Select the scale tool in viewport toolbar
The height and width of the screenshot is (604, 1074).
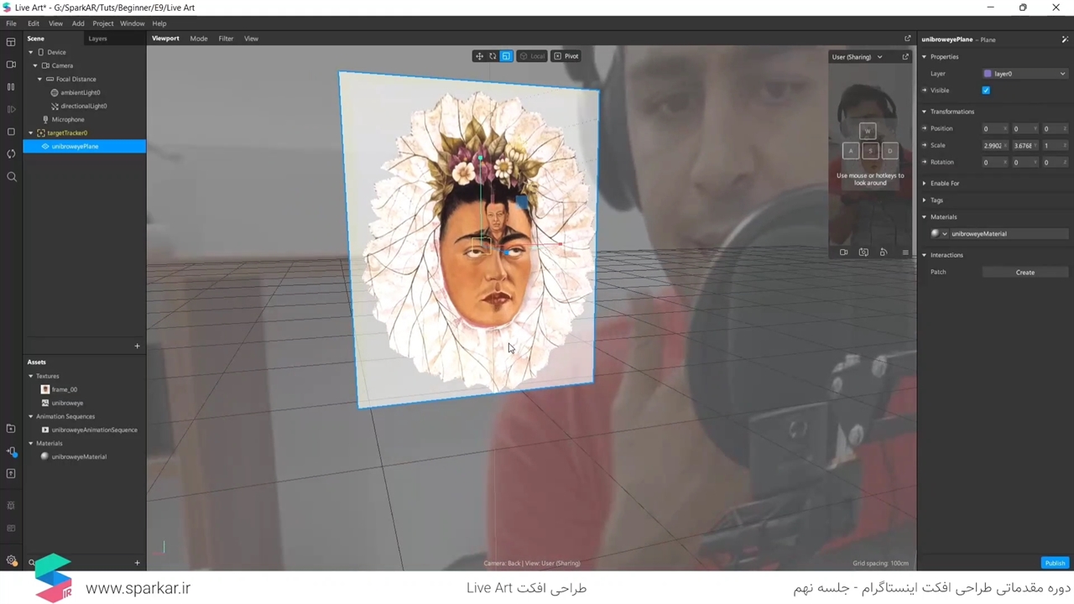coord(506,56)
